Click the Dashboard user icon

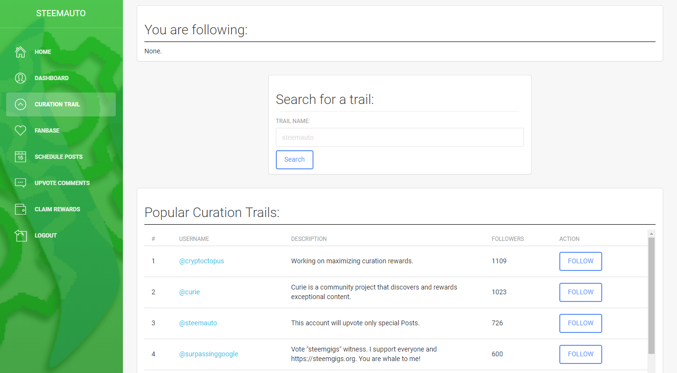coord(20,78)
